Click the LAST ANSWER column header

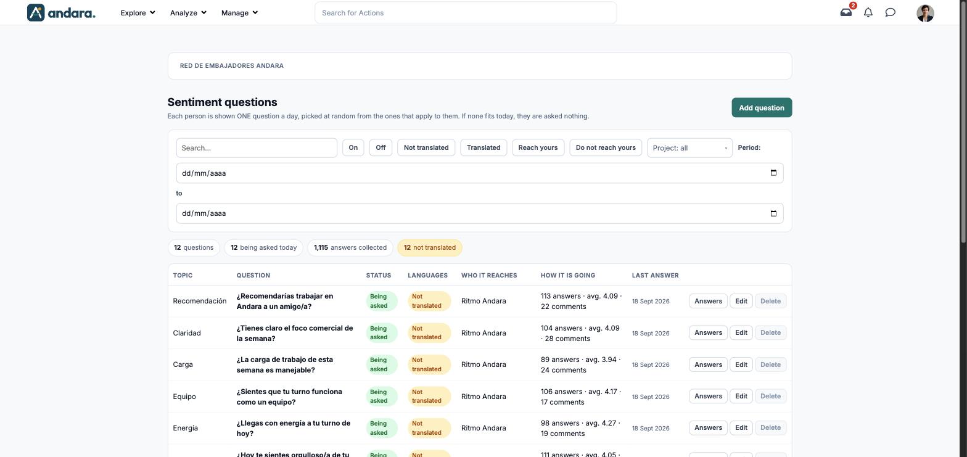(655, 276)
